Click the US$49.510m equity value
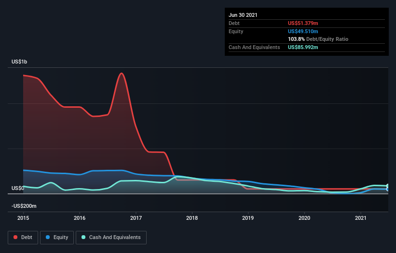Image resolution: width=396 pixels, height=253 pixels. click(x=303, y=31)
